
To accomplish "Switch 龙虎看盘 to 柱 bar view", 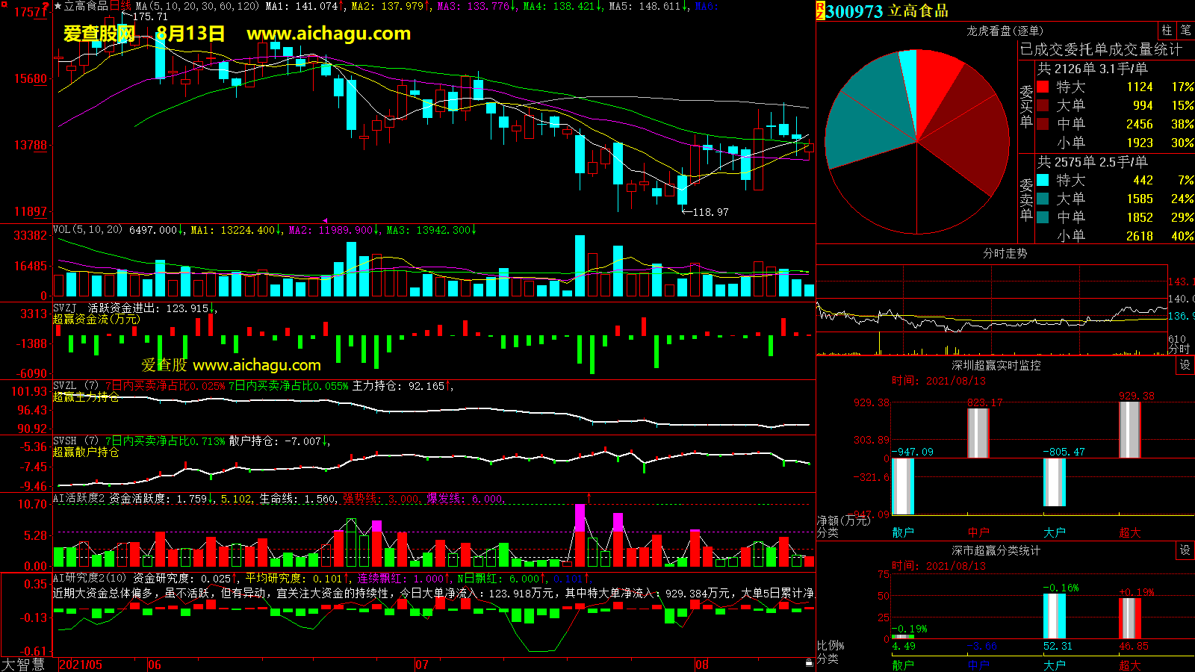I will (1167, 31).
